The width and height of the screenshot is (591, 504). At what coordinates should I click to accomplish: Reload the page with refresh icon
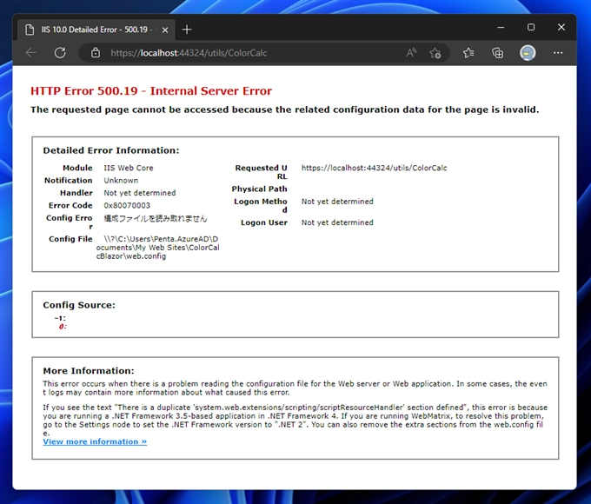pyautogui.click(x=60, y=53)
